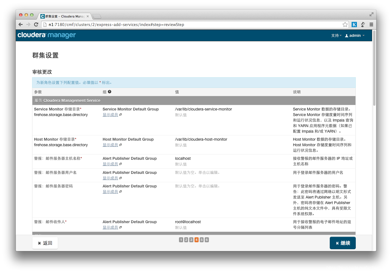392x273 pixels.
Task: Open a new browser tab
Action: coord(97,16)
